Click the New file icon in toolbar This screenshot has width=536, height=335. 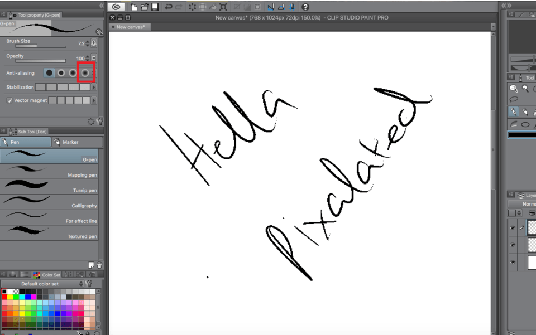(134, 7)
